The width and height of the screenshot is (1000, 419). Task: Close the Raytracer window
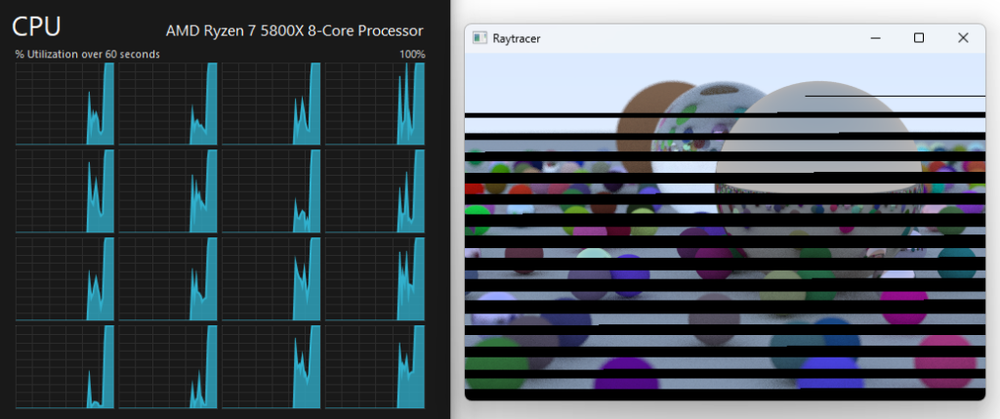963,38
